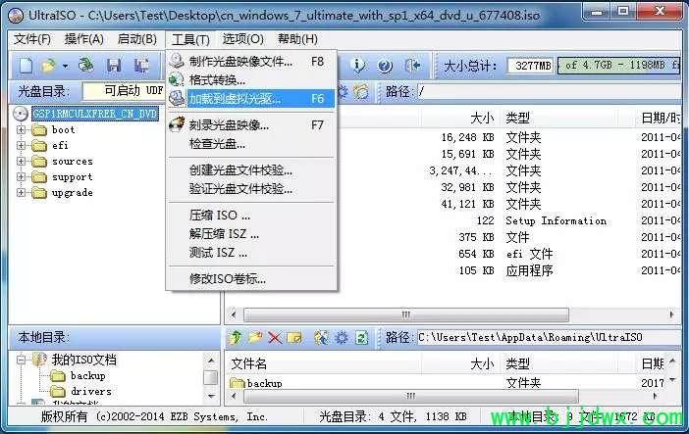
Task: Select the drivers folder in local tree
Action: [91, 391]
